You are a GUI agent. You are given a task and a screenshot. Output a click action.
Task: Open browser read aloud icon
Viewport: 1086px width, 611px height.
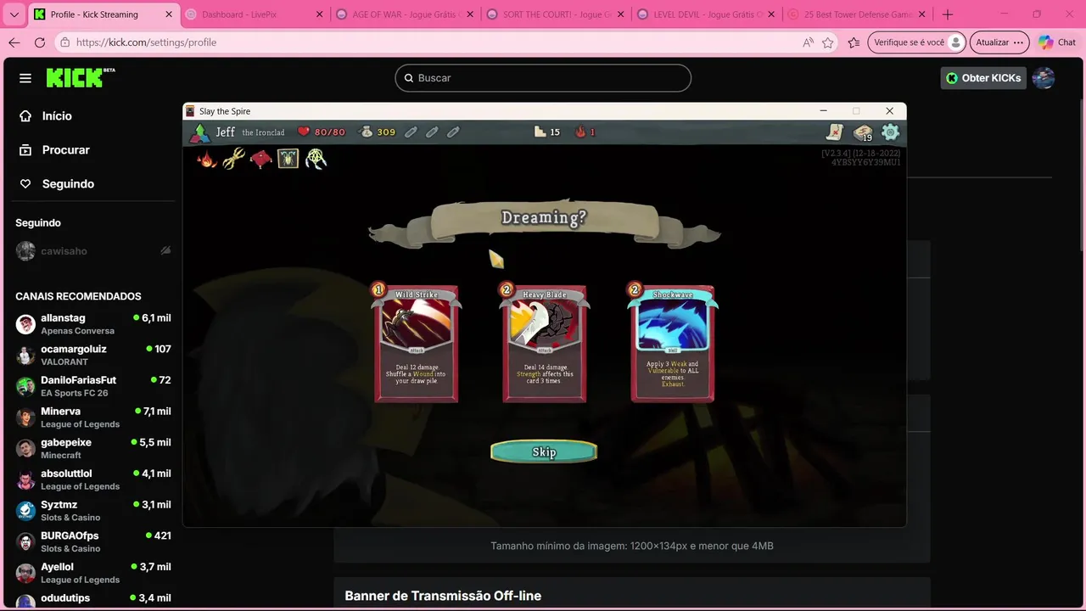coord(807,42)
